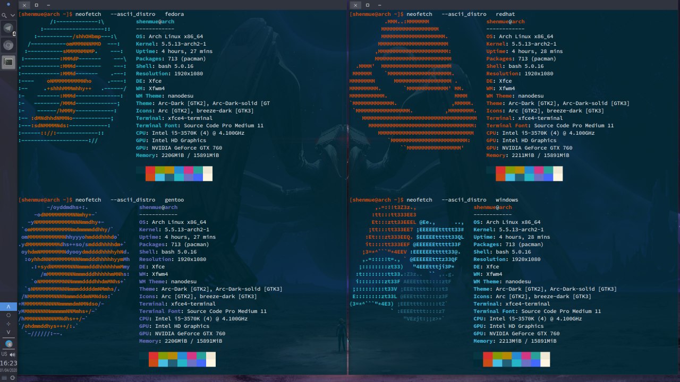
Task: Switch to the workspace marked v
Action: tap(8, 332)
